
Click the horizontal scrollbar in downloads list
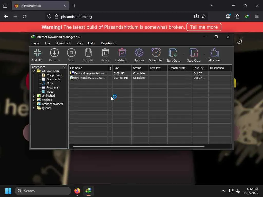coord(139,146)
